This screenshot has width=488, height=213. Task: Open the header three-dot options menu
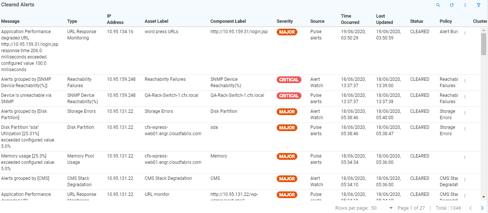[x=465, y=5]
